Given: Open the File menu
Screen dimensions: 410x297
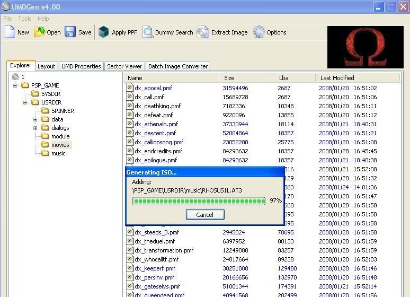Looking at the screenshot, I should pyautogui.click(x=7, y=19).
